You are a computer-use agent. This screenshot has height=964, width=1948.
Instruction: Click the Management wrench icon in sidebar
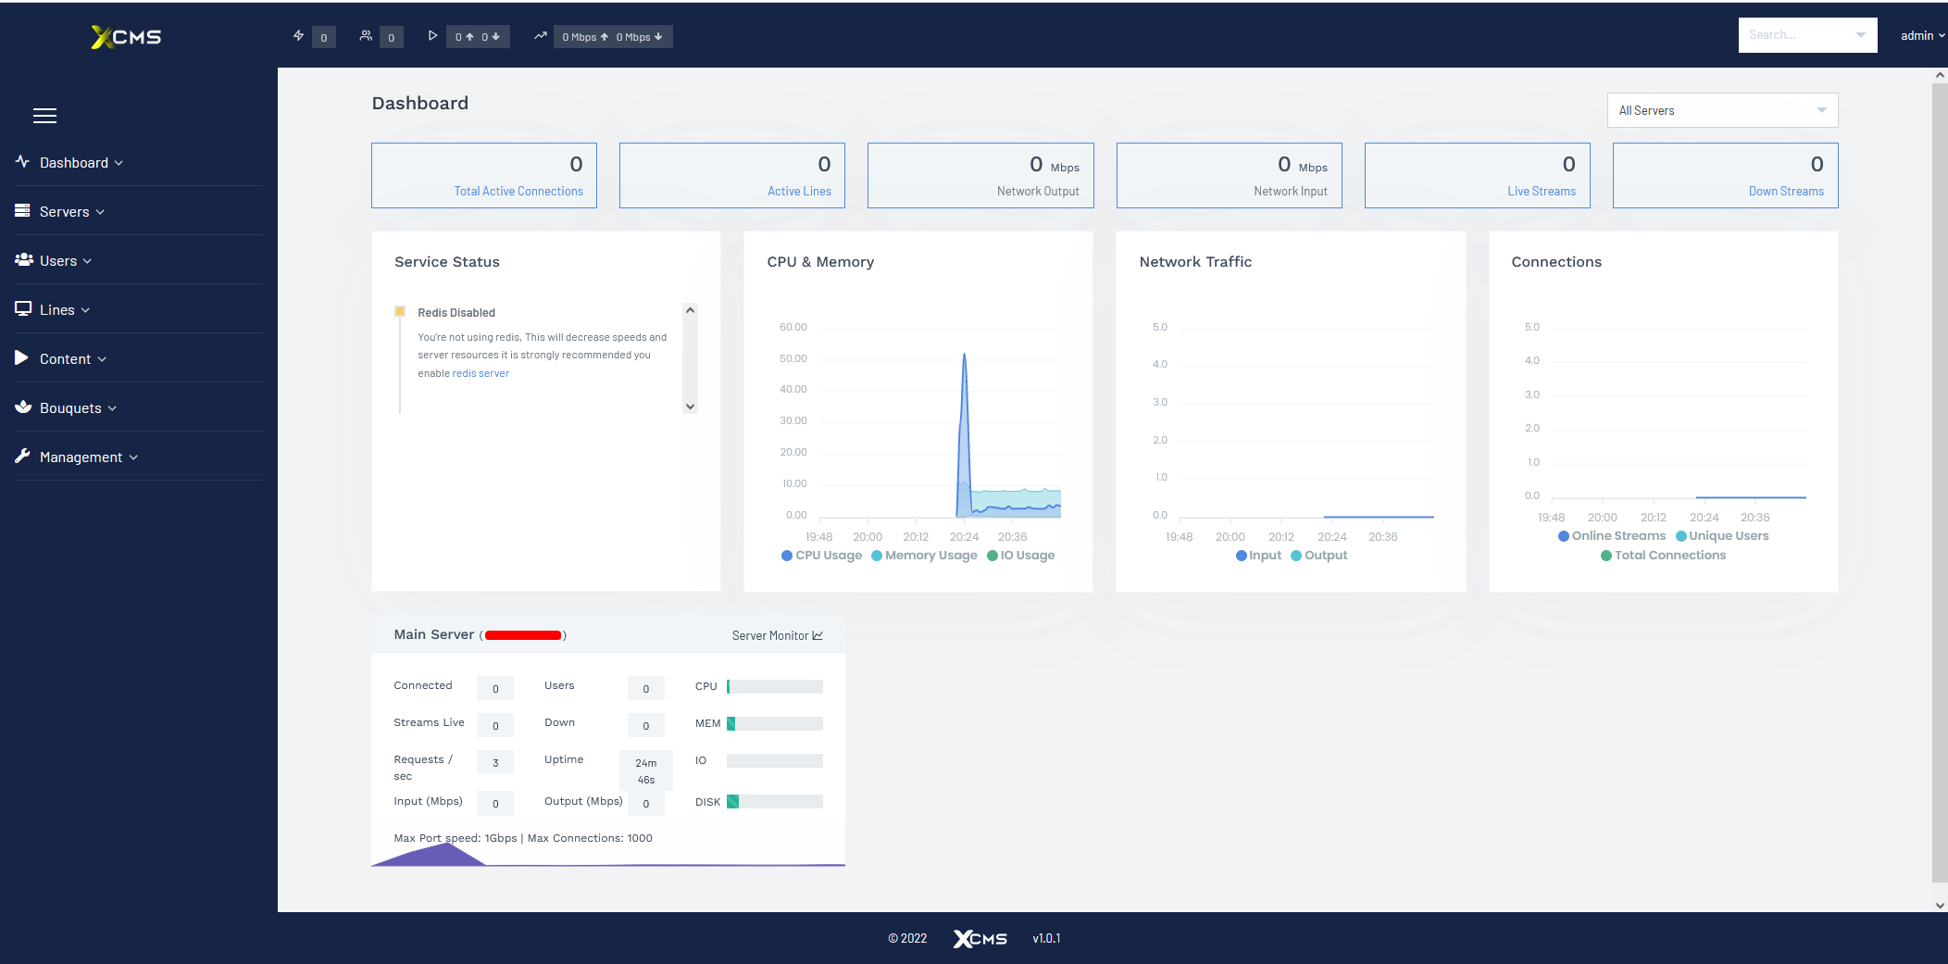coord(23,457)
